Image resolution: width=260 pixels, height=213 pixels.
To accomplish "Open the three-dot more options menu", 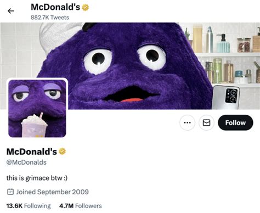I will (187, 122).
